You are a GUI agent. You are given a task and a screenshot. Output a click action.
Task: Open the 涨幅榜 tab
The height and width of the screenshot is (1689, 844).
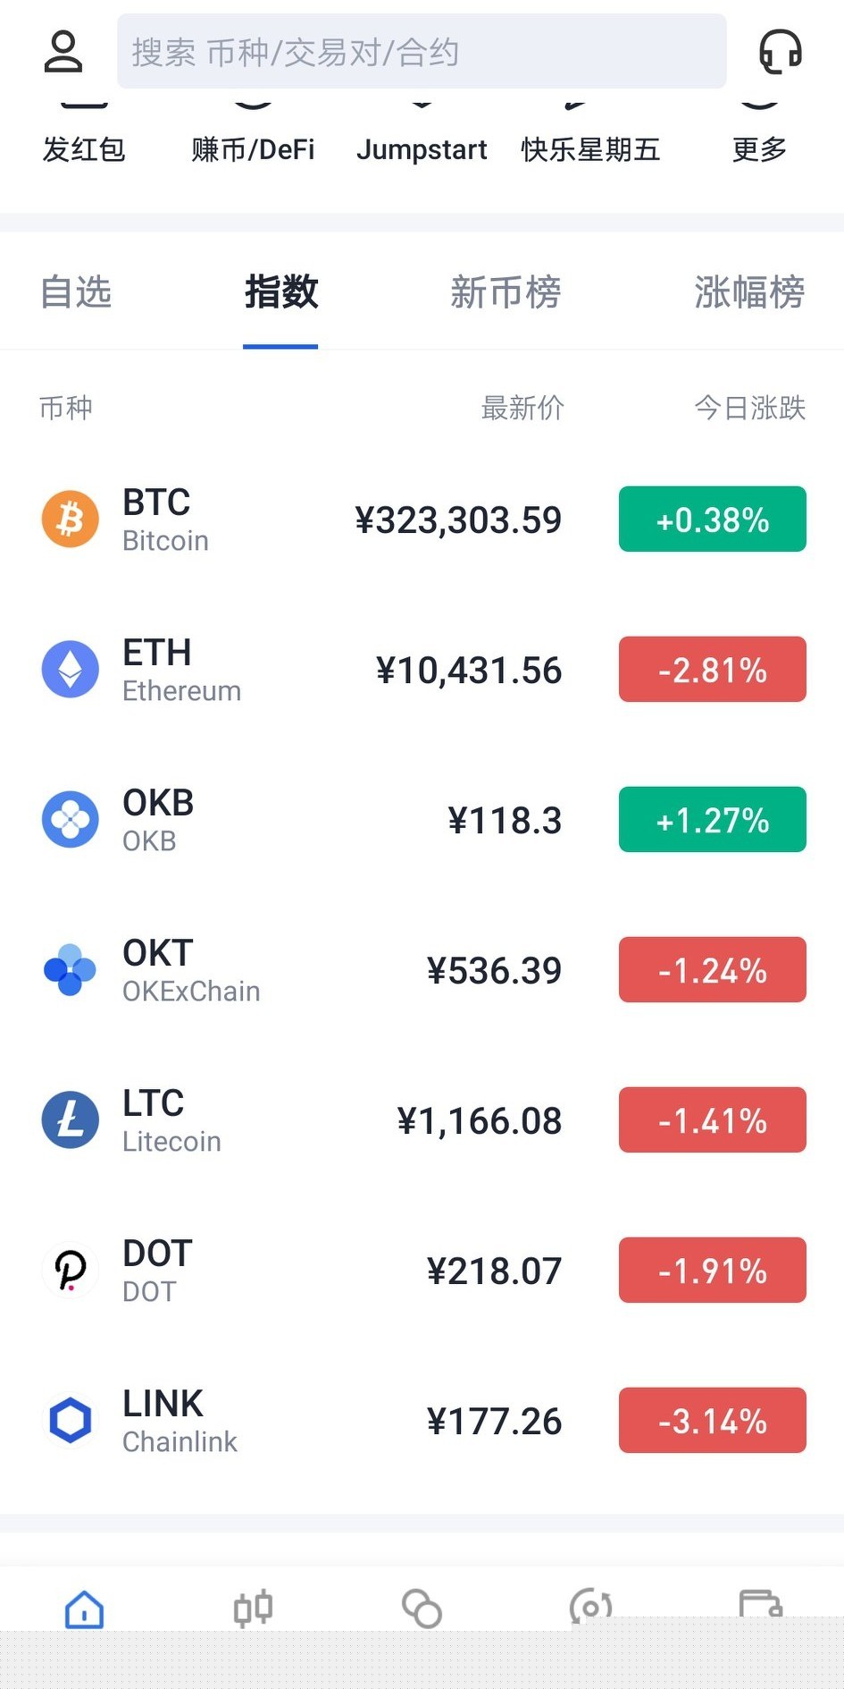pos(749,292)
